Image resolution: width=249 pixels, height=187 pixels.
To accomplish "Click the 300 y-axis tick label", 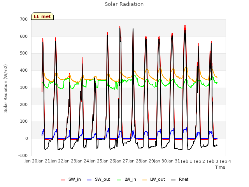I will click(x=24, y=87).
